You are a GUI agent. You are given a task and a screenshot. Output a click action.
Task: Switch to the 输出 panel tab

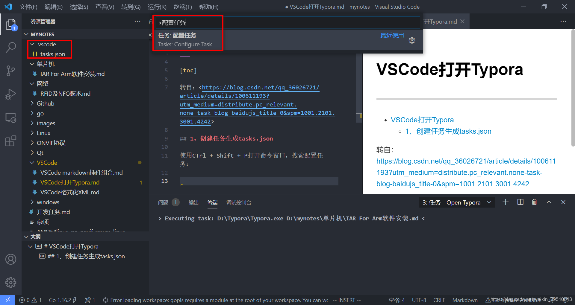193,202
